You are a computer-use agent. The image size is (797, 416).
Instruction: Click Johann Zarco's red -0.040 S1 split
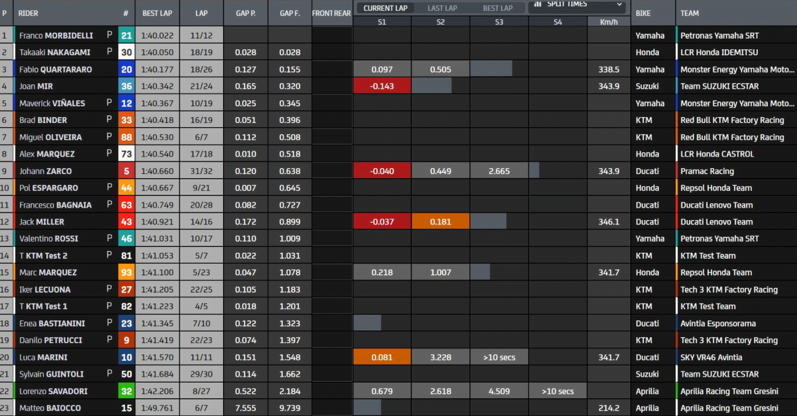click(x=382, y=171)
